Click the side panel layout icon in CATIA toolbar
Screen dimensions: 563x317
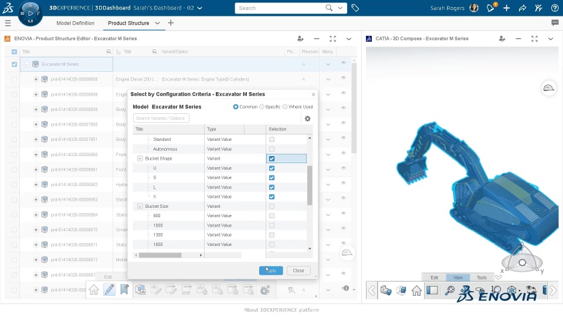click(432, 291)
